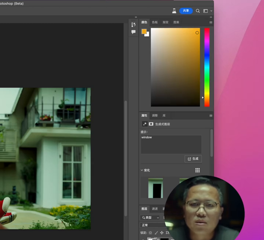Click the blue 共享 share button
The width and height of the screenshot is (264, 240).
pos(186,11)
